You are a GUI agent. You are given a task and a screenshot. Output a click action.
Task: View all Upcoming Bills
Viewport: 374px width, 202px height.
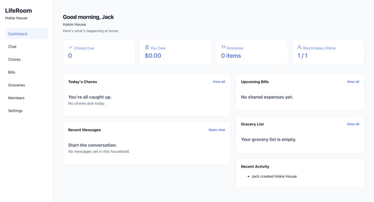(353, 82)
